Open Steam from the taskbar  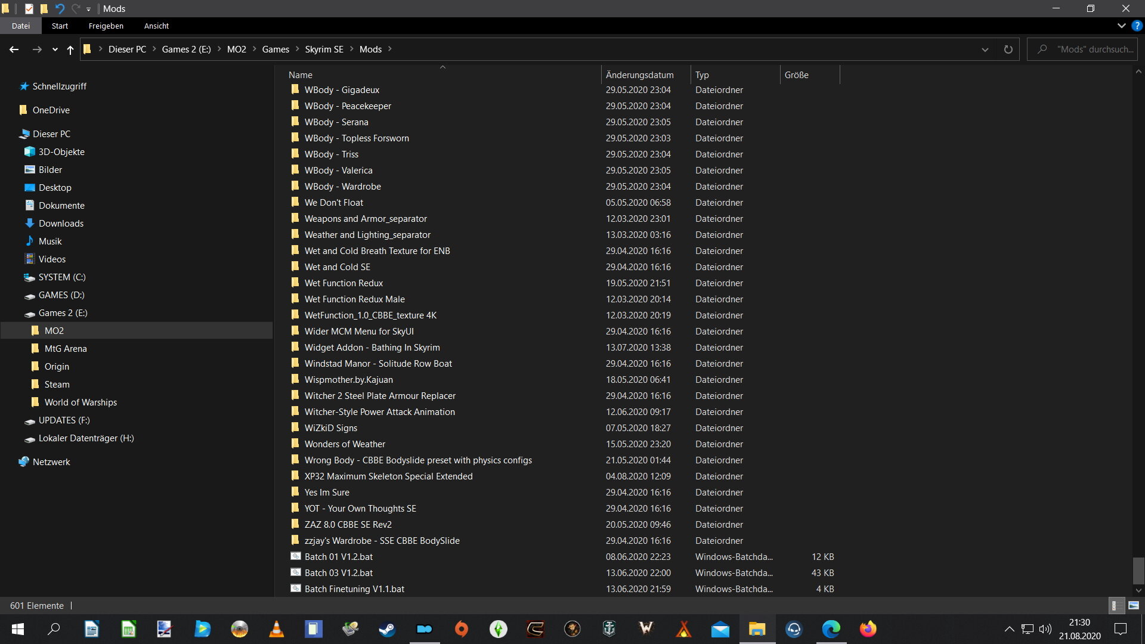(x=387, y=629)
